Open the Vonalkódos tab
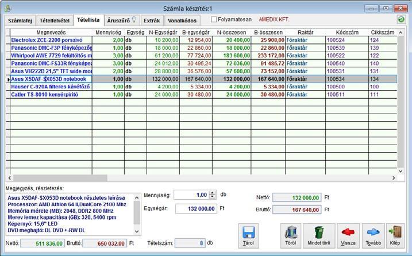The image size is (412, 256). 182,21
